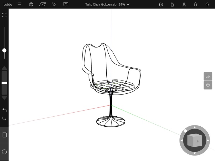Click the 3D cube object button on right

point(208,85)
